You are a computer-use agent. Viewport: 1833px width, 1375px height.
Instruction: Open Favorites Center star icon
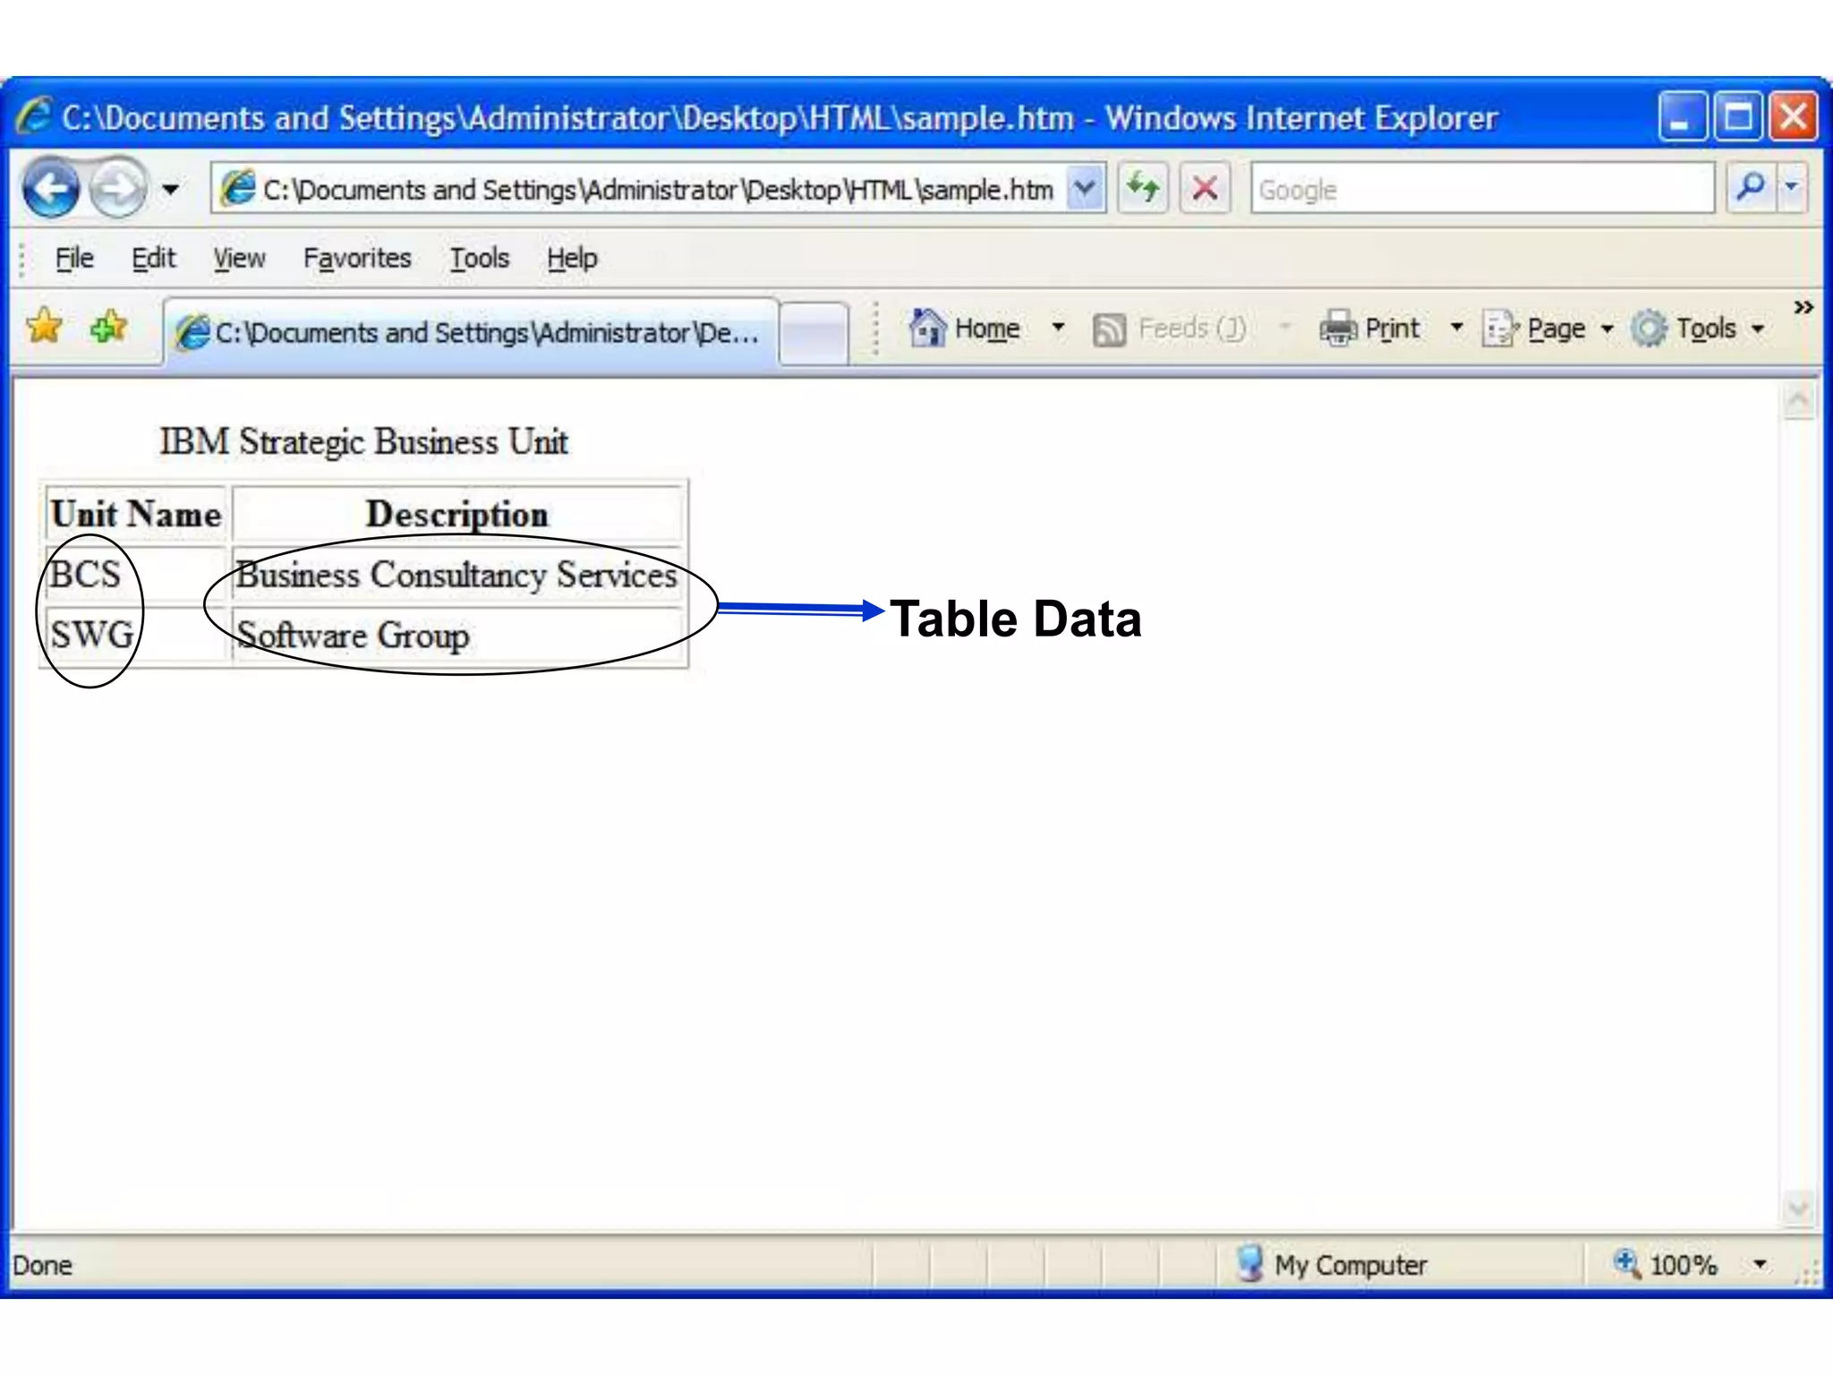(x=44, y=327)
